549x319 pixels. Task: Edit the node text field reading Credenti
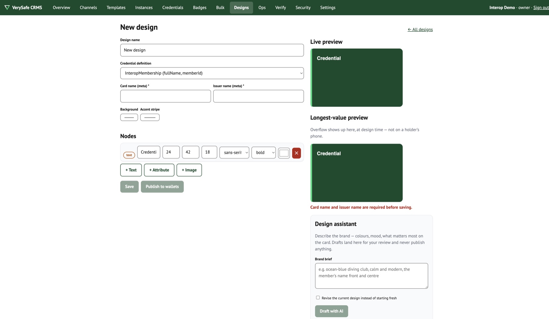pos(149,152)
